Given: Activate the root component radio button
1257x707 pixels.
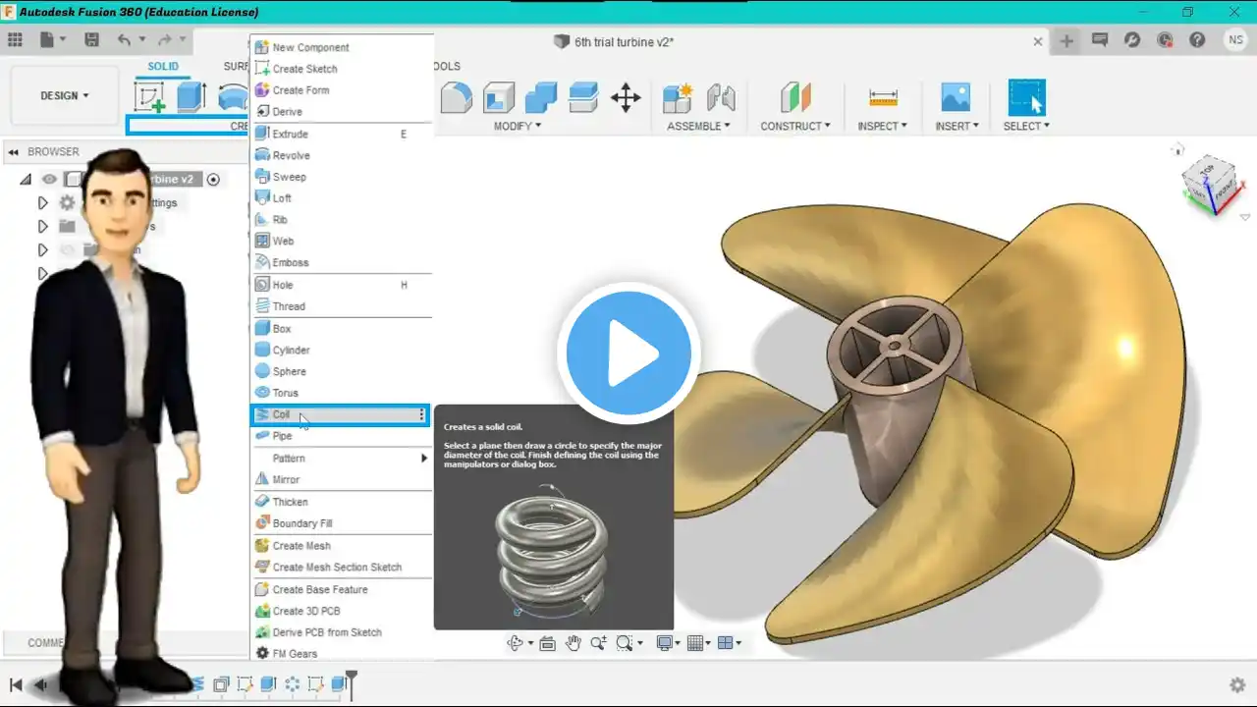Looking at the screenshot, I should pos(213,179).
